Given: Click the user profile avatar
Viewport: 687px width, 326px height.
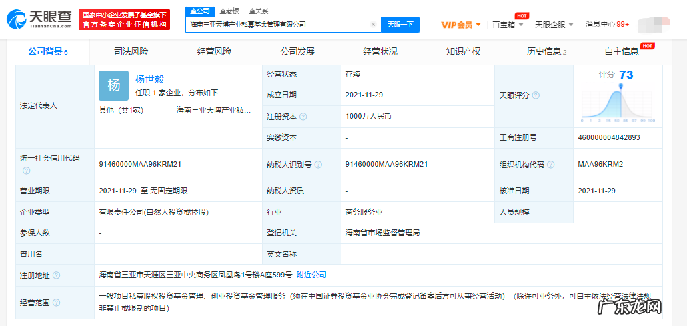Looking at the screenshot, I should point(654,24).
